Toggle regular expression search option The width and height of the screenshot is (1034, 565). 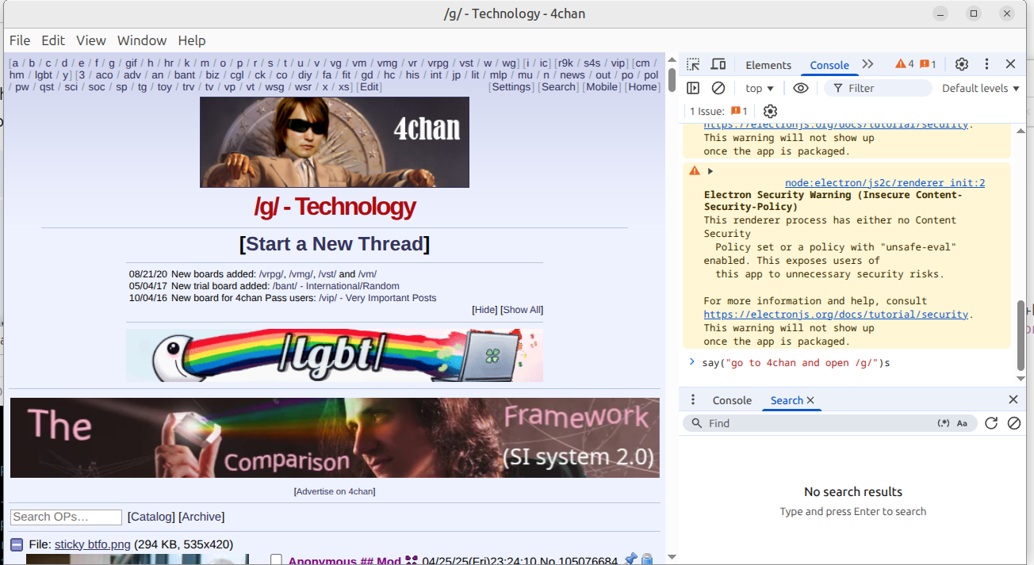click(x=944, y=423)
